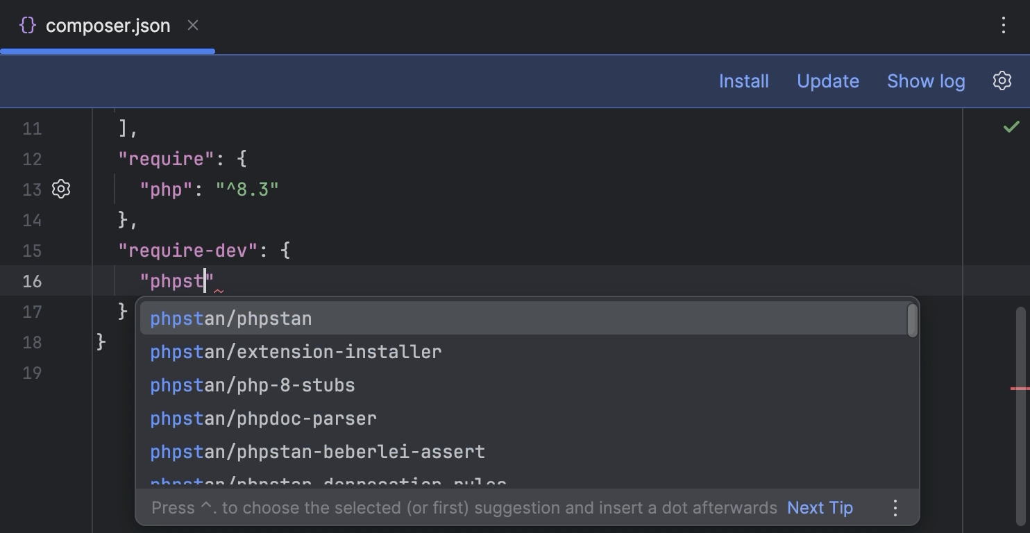
Task: Select phpstan/phpstan-beberlei-assert suggestion
Action: tap(523, 452)
